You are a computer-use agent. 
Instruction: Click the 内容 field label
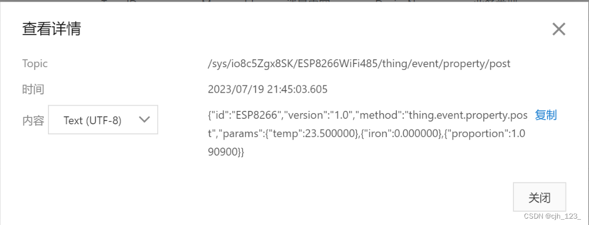[33, 120]
